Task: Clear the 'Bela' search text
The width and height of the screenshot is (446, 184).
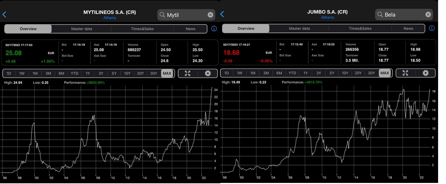Action: pos(428,14)
